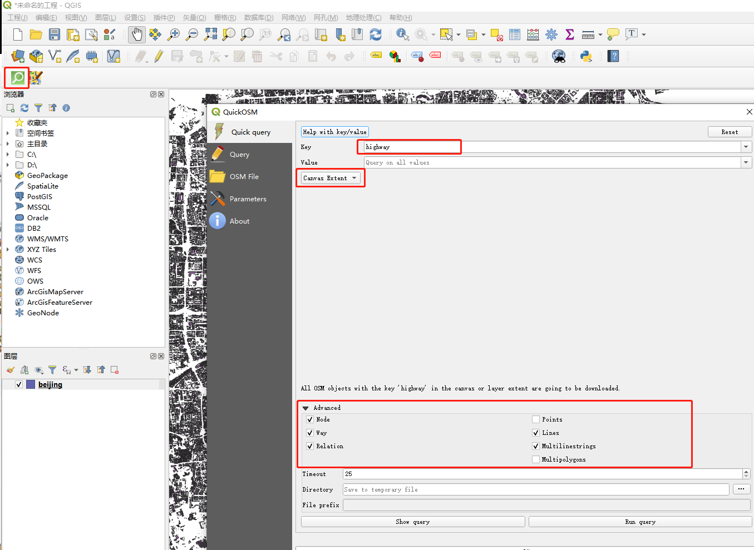754x550 pixels.
Task: Select the Pan Map hand tool
Action: pyautogui.click(x=136, y=34)
